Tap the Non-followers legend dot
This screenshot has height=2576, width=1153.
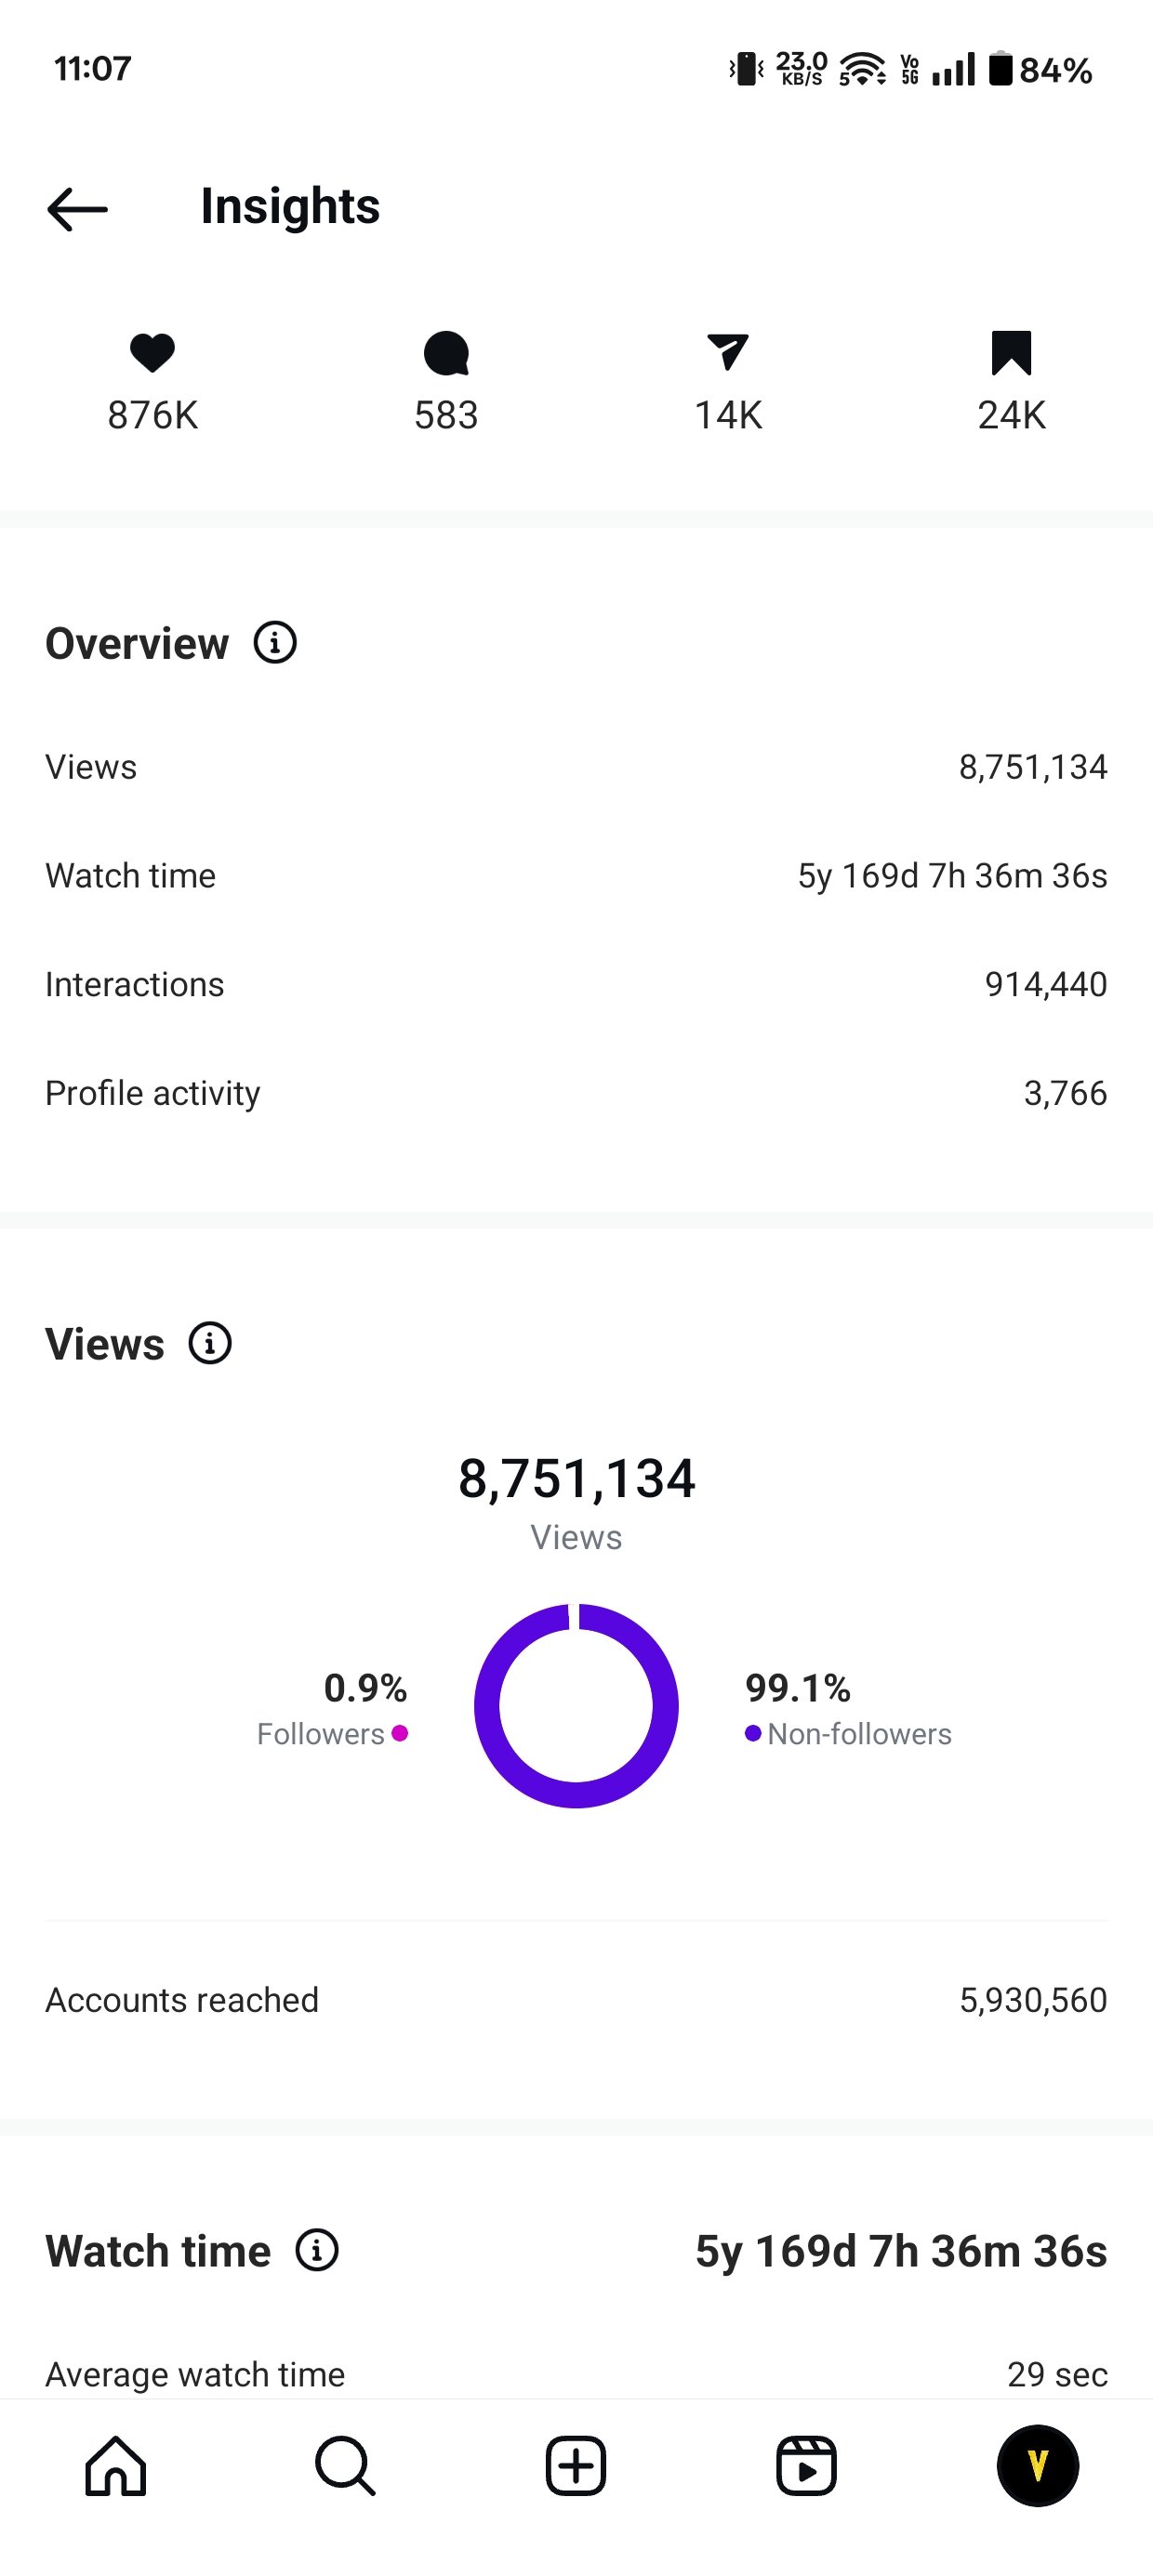(752, 1733)
